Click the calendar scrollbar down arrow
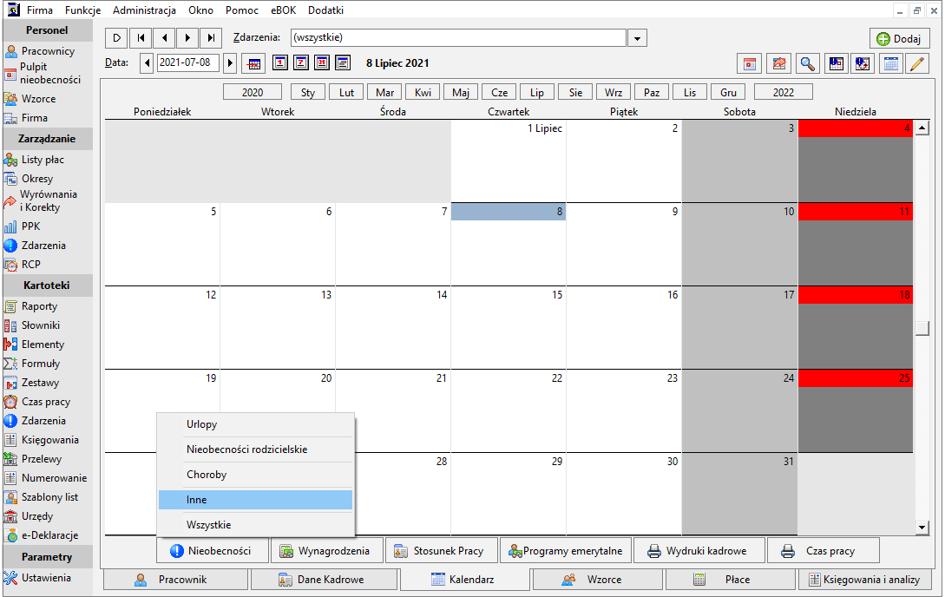The height and width of the screenshot is (597, 945). pyautogui.click(x=922, y=528)
